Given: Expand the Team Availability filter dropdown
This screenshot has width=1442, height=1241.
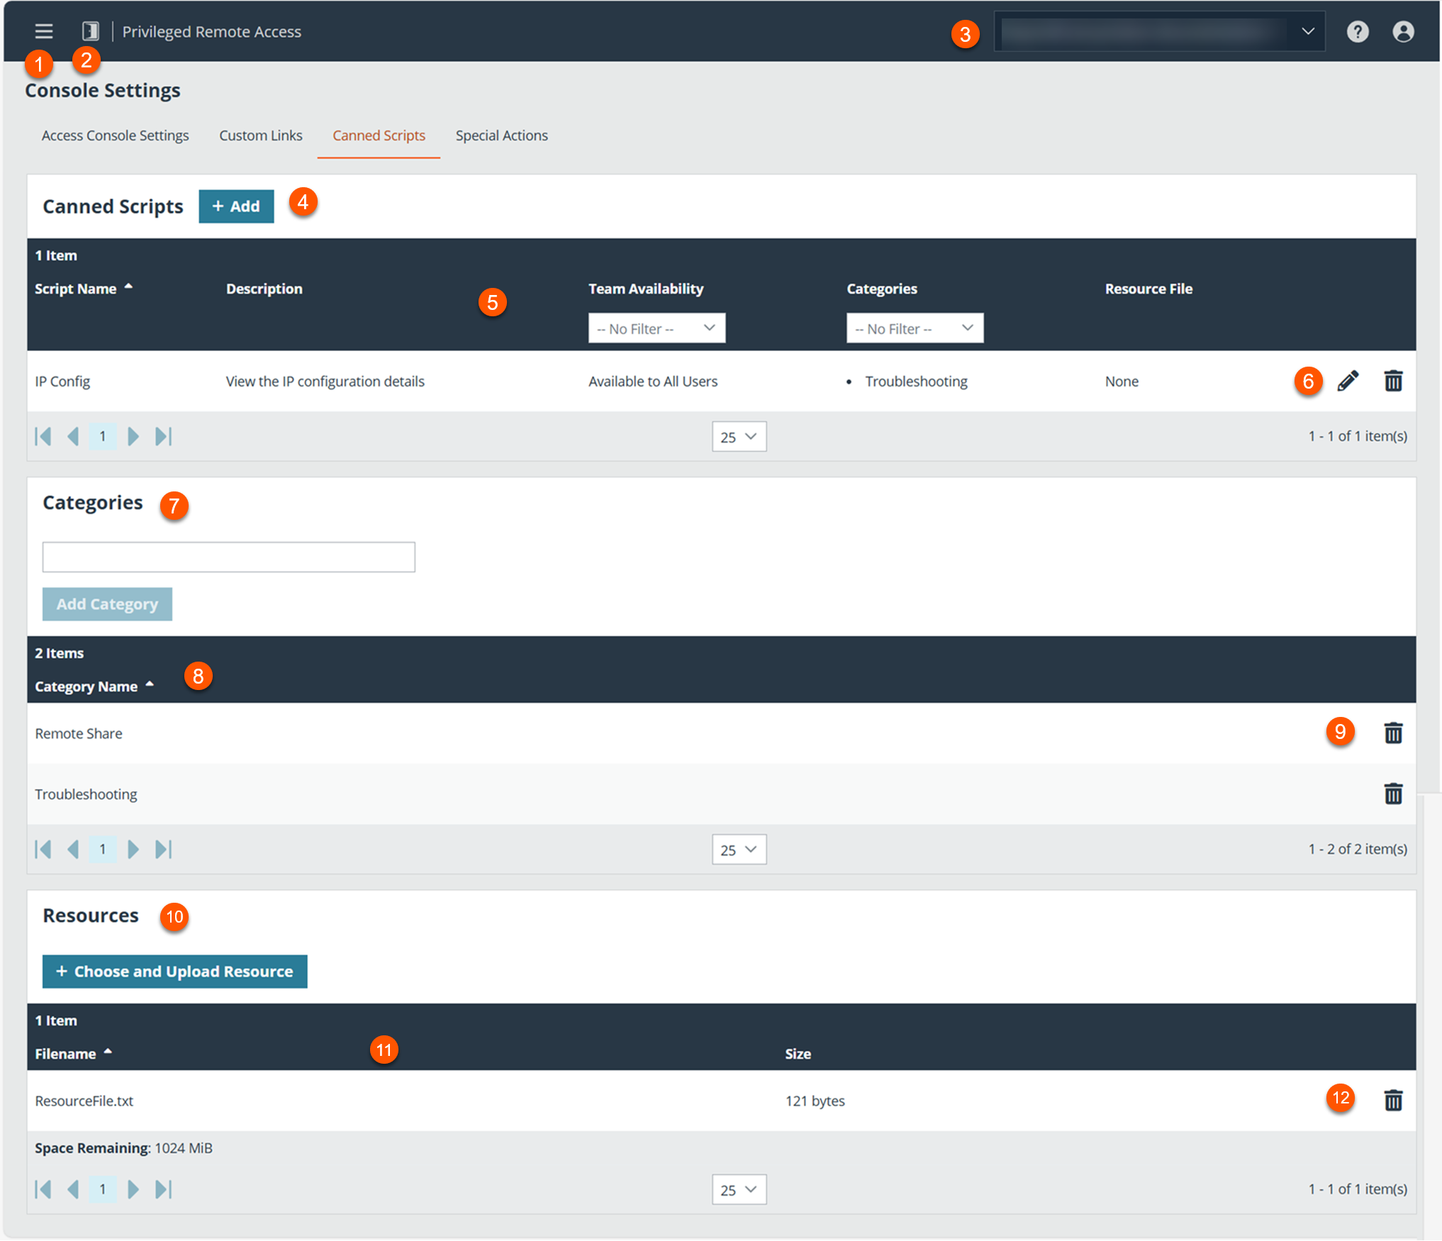Looking at the screenshot, I should (x=656, y=328).
